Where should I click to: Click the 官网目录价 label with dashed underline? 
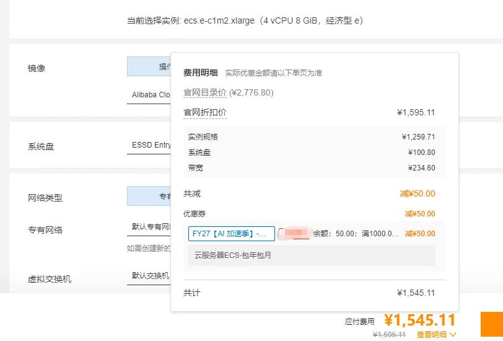point(205,93)
